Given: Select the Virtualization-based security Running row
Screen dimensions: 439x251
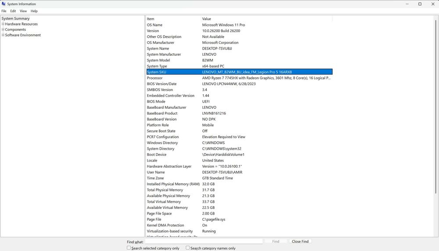Looking at the screenshot, I should [239, 231].
